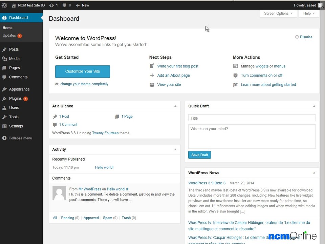
Task: Click the Pages icon in sidebar
Action: point(4,68)
